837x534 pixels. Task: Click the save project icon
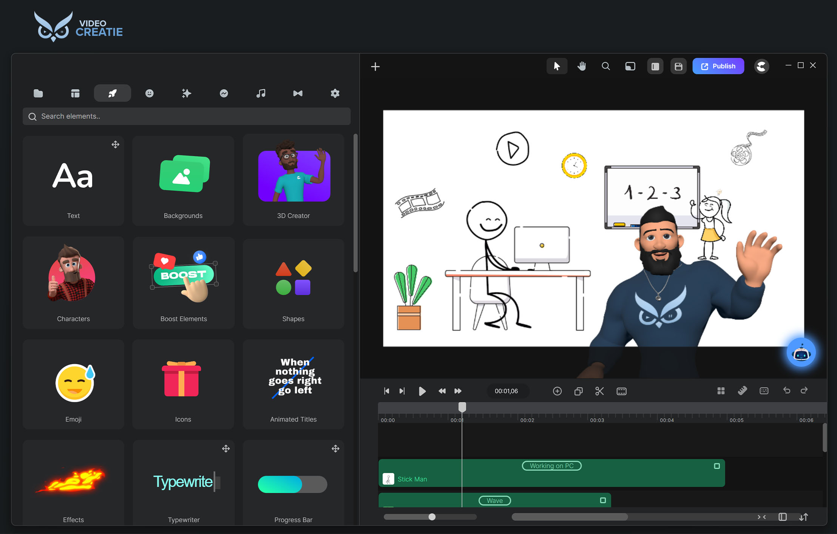(x=678, y=66)
